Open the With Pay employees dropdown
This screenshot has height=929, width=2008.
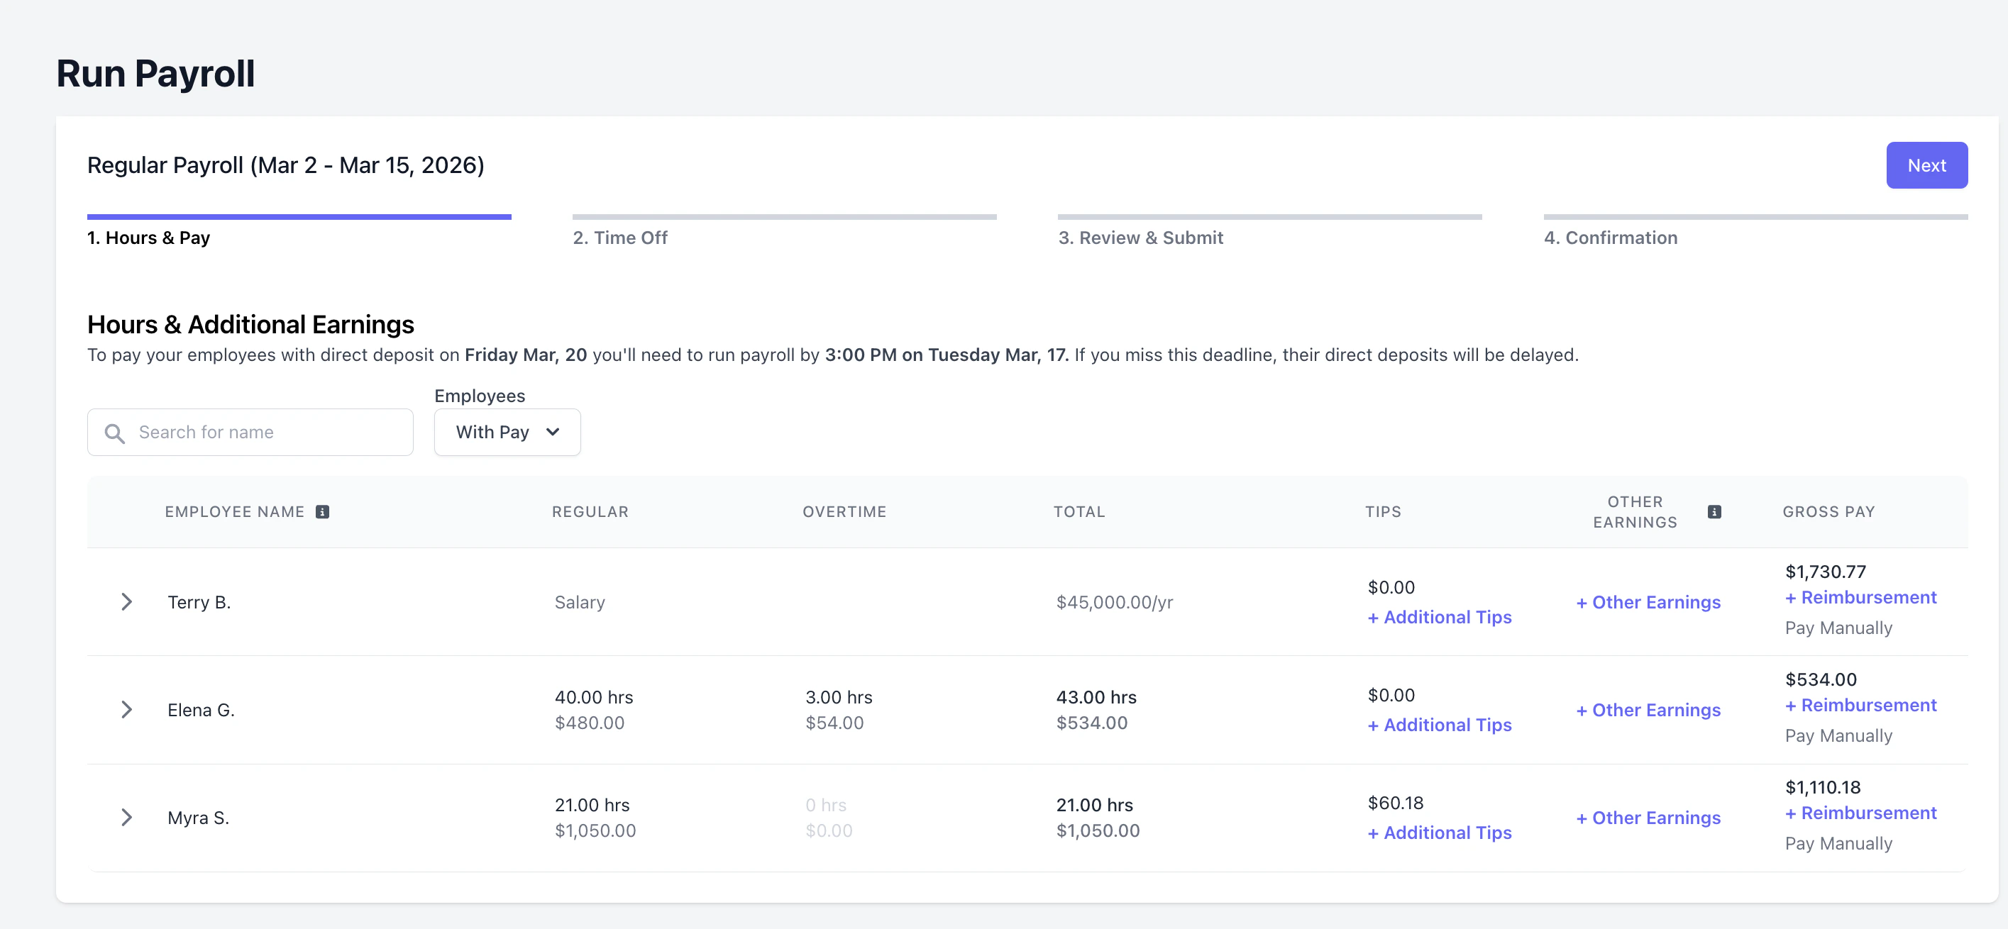(x=507, y=433)
